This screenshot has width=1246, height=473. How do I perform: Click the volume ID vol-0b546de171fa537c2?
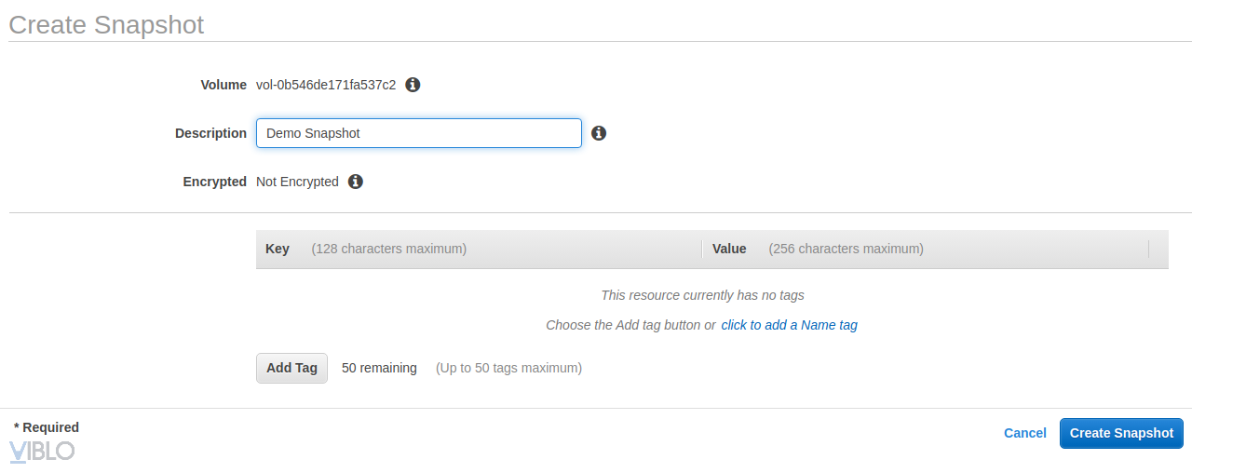point(326,85)
